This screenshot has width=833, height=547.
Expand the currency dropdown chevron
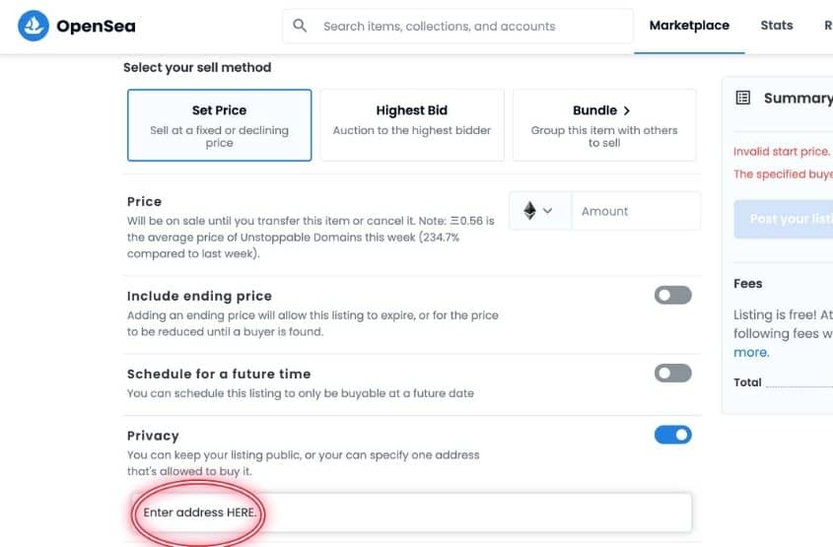(548, 211)
